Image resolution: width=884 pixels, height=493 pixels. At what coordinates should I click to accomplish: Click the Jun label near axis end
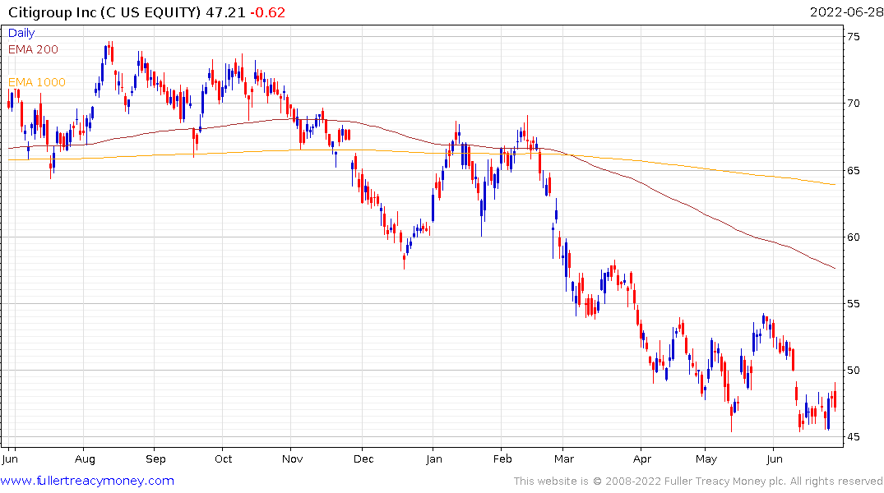point(775,458)
